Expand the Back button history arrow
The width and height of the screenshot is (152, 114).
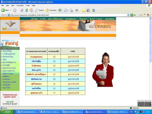(10, 10)
